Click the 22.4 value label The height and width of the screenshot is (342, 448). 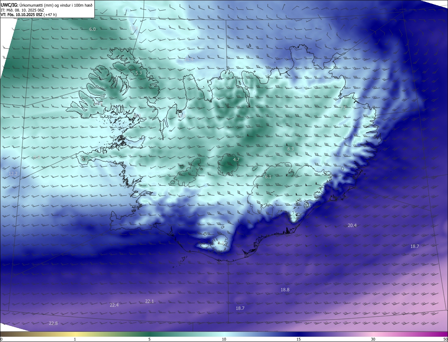pos(114,305)
